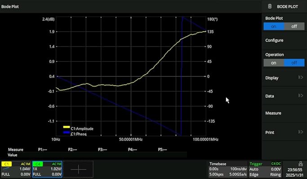307x179 pixels.
Task: Expand the Print submenu
Action: pos(284,132)
